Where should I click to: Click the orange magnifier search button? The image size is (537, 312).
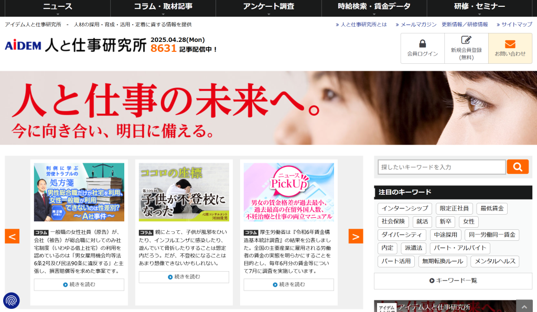[518, 167]
